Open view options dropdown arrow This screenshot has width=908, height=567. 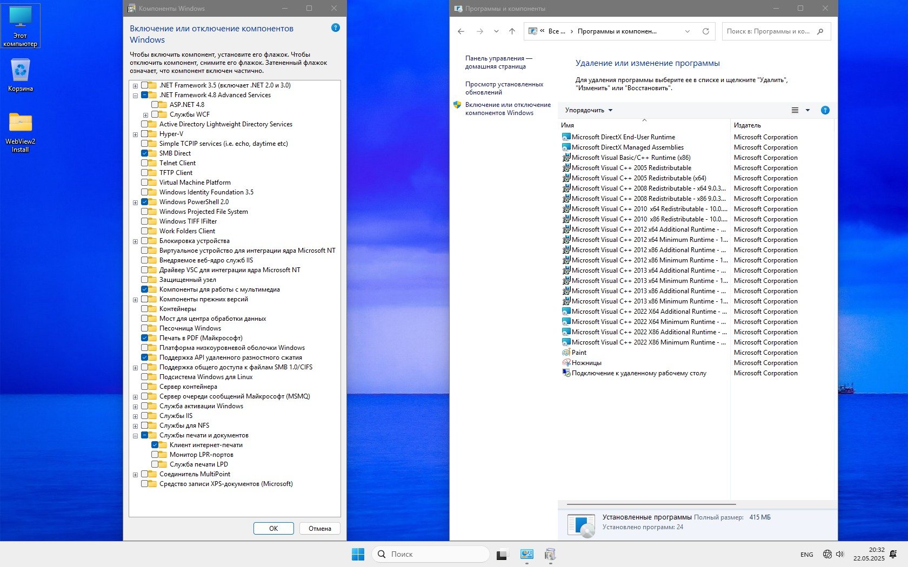click(x=807, y=110)
